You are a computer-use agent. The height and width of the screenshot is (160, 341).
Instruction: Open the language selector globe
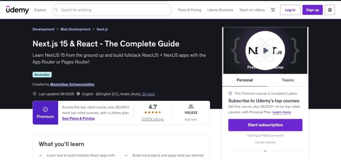click(x=330, y=10)
